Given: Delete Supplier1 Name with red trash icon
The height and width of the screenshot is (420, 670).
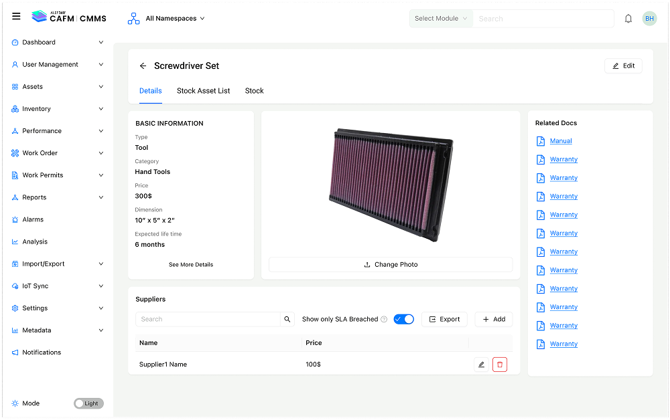Looking at the screenshot, I should pyautogui.click(x=500, y=364).
